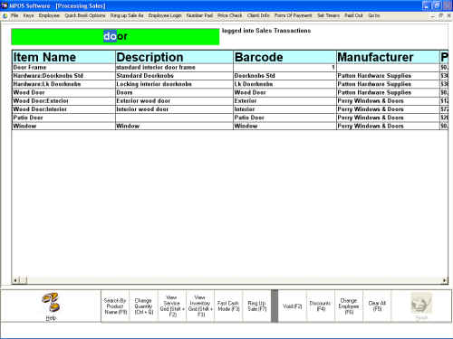This screenshot has height=339, width=453.
Task: Click Change Employee (F6) button
Action: pyautogui.click(x=349, y=306)
